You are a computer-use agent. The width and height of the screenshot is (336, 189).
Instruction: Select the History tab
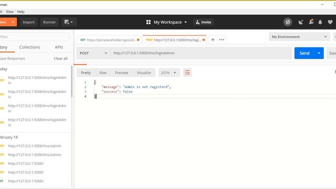pos(4,47)
